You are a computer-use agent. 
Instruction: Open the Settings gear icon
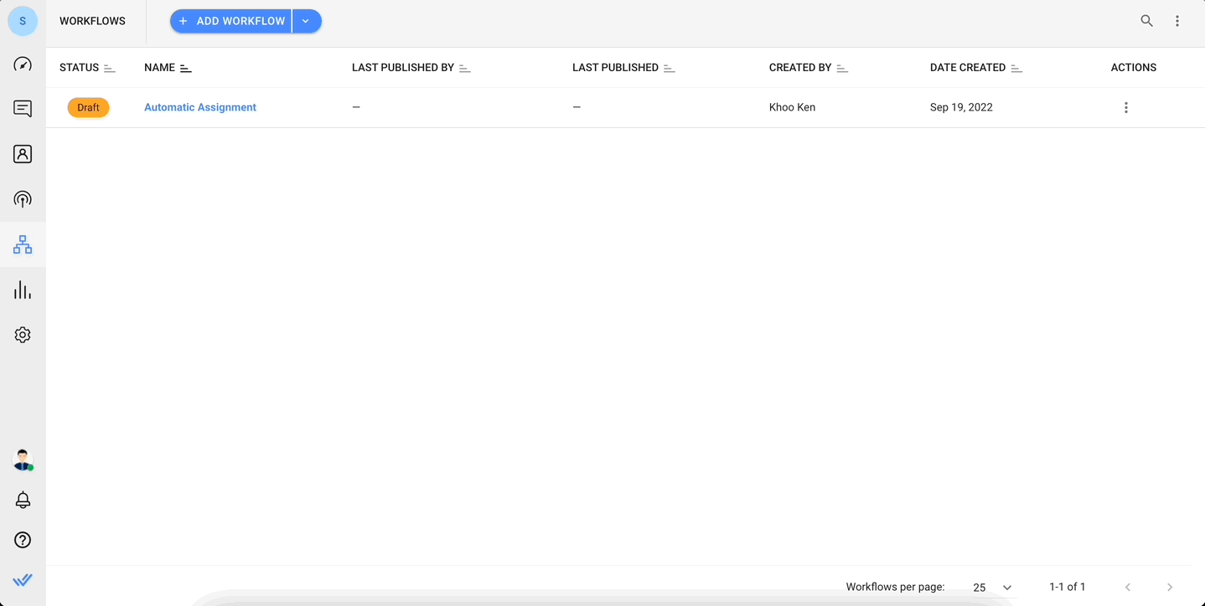23,335
